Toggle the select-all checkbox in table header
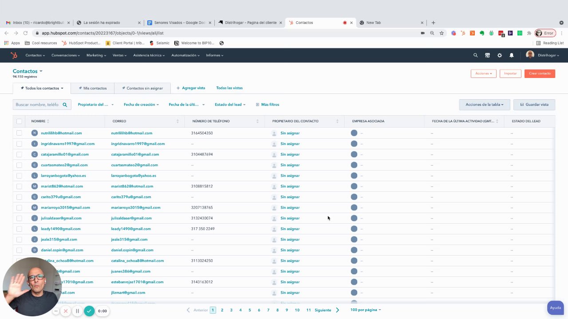The height and width of the screenshot is (319, 568). 19,121
